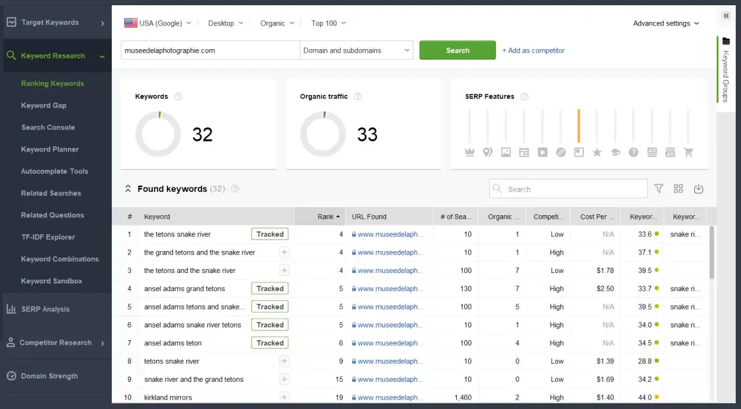Screen dimensions: 741x409
Task: Click the keyword table Search field
Action: tap(568, 189)
